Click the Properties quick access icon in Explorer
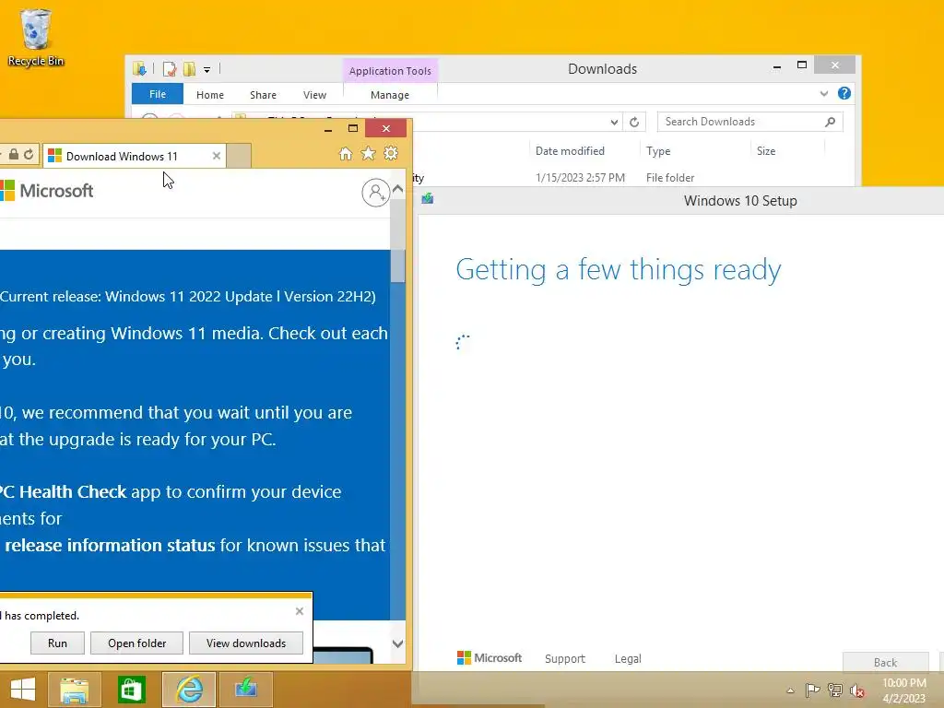944x708 pixels. 170,69
